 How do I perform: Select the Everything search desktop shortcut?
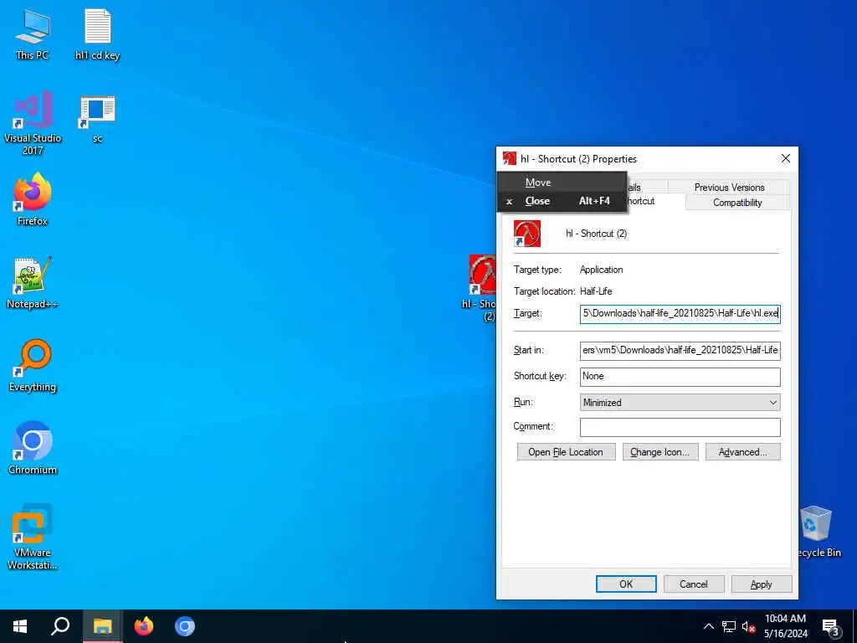pos(33,366)
